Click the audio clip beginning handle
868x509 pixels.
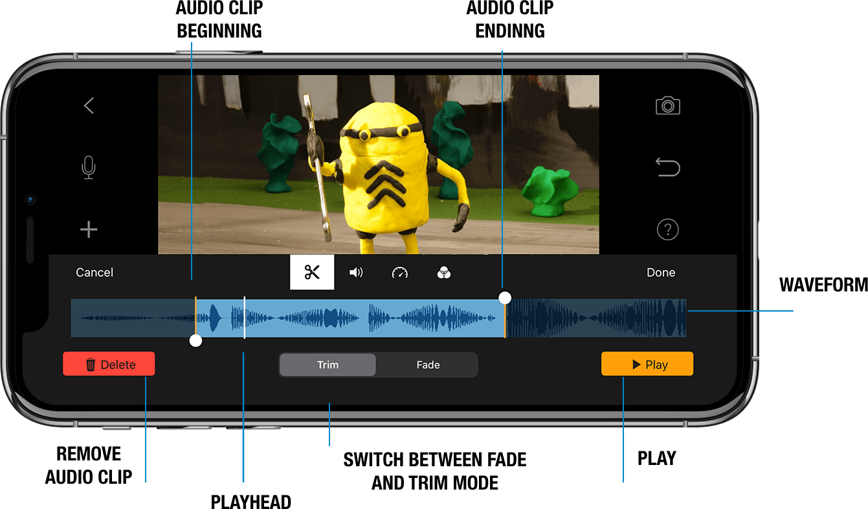click(x=195, y=341)
